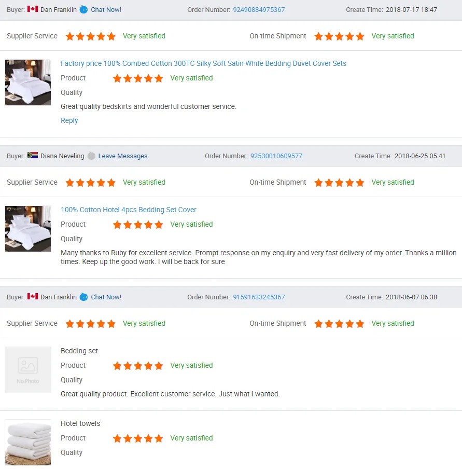Screen dimensions: 462x469
Task: Click chat icon in order 91591633245367 header
Action: 83,297
